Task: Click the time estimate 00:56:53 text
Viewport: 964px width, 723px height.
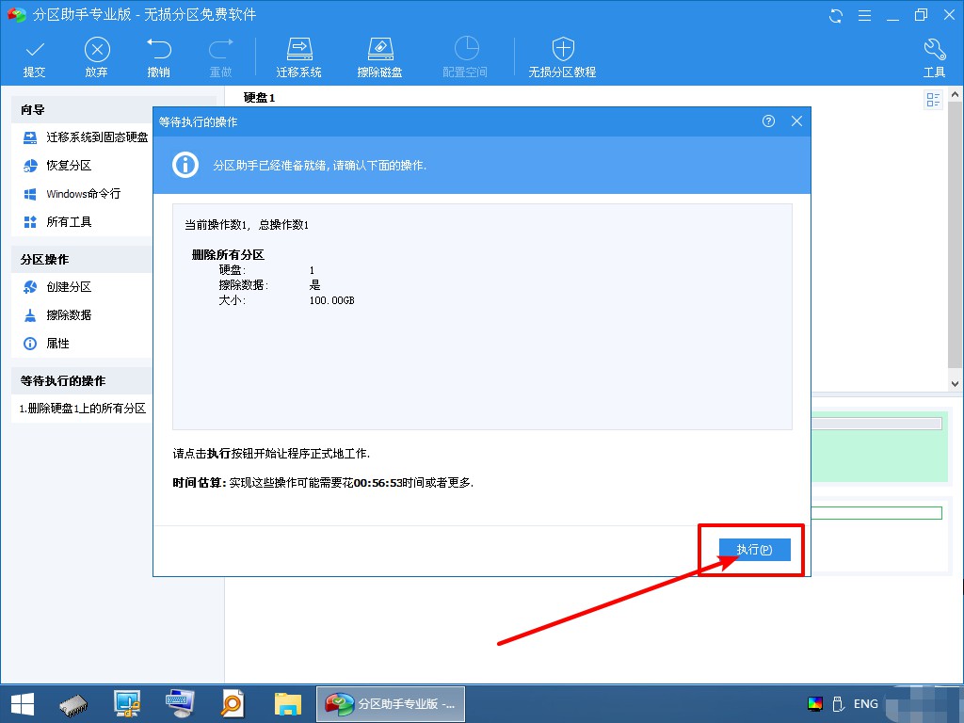Action: [378, 483]
